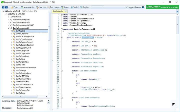Click the BunifuMaterialTextbox class icon
The image size is (180, 112).
(x=14, y=84)
